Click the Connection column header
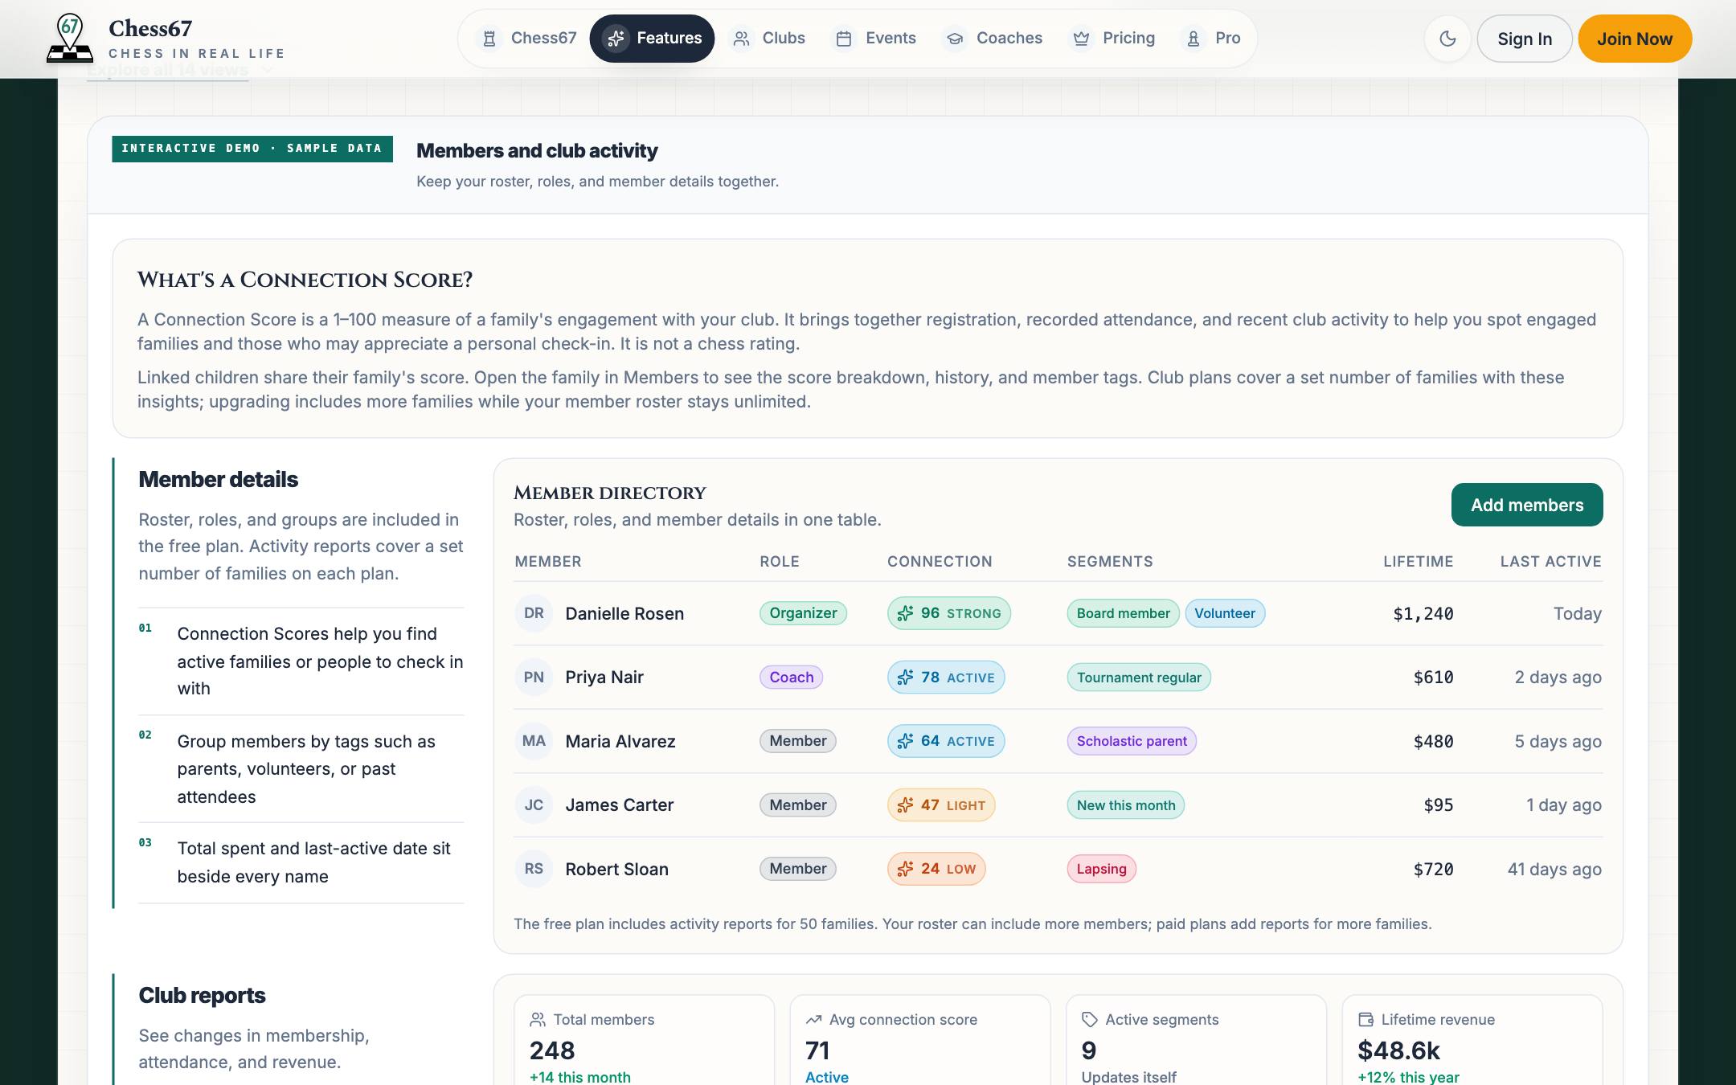 [940, 561]
